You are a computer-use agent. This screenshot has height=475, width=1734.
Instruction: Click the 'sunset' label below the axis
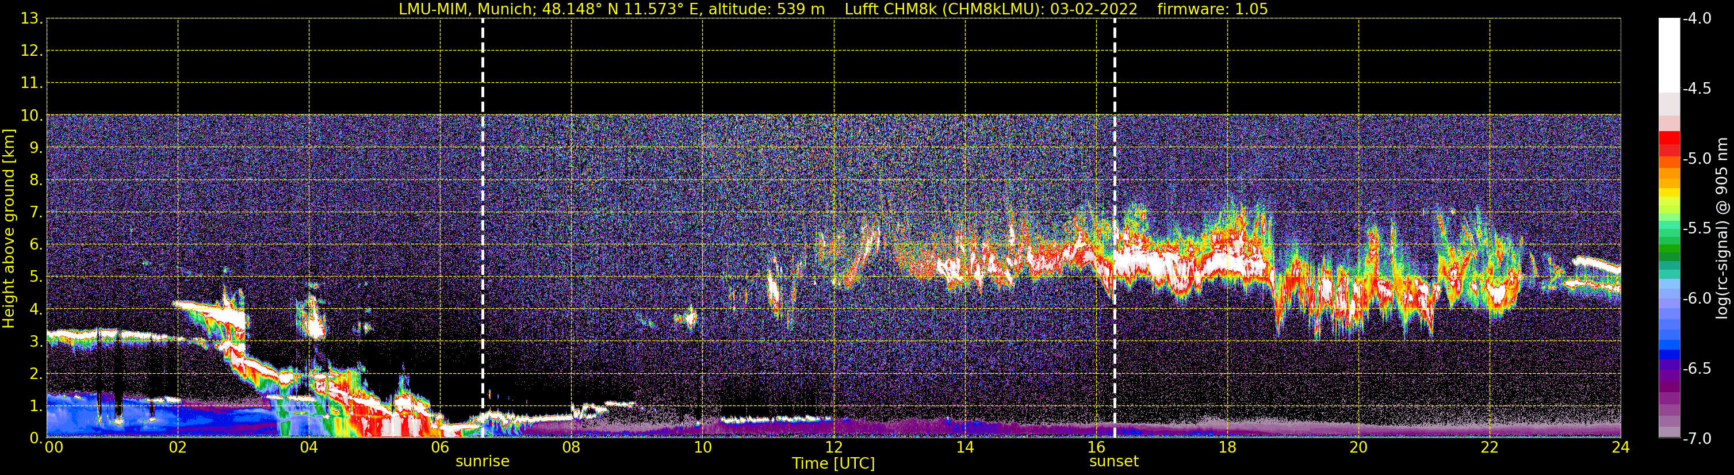click(x=1113, y=462)
